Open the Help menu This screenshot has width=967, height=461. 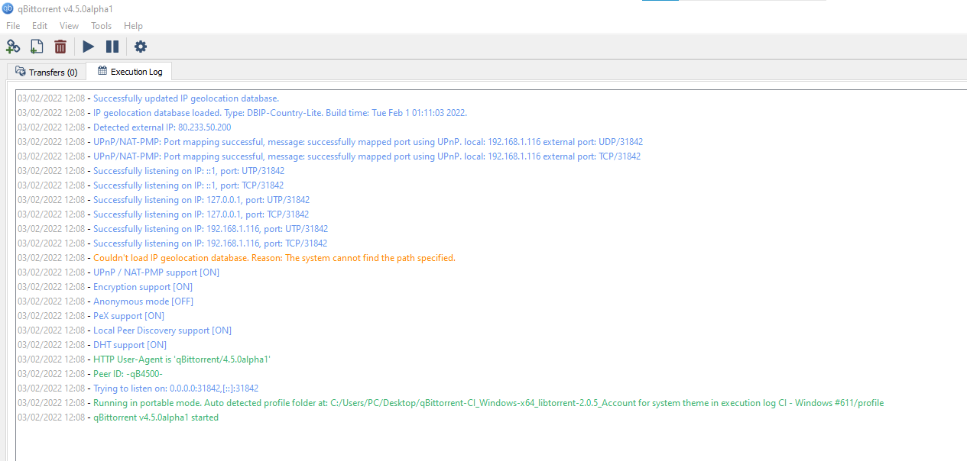[133, 25]
